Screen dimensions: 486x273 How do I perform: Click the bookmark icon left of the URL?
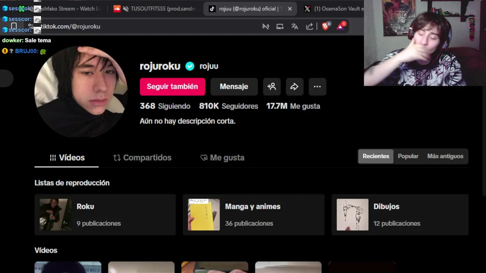(x=14, y=26)
